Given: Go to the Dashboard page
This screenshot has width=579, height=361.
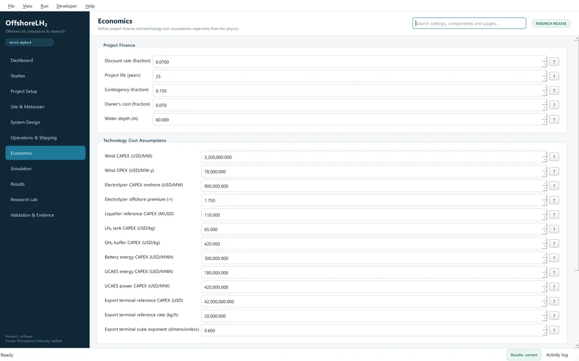Looking at the screenshot, I should coord(45,60).
